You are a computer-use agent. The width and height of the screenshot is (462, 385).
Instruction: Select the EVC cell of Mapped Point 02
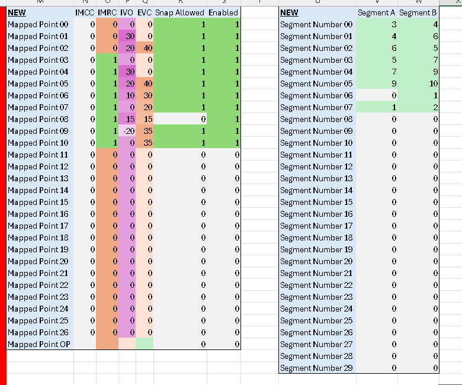click(x=145, y=48)
